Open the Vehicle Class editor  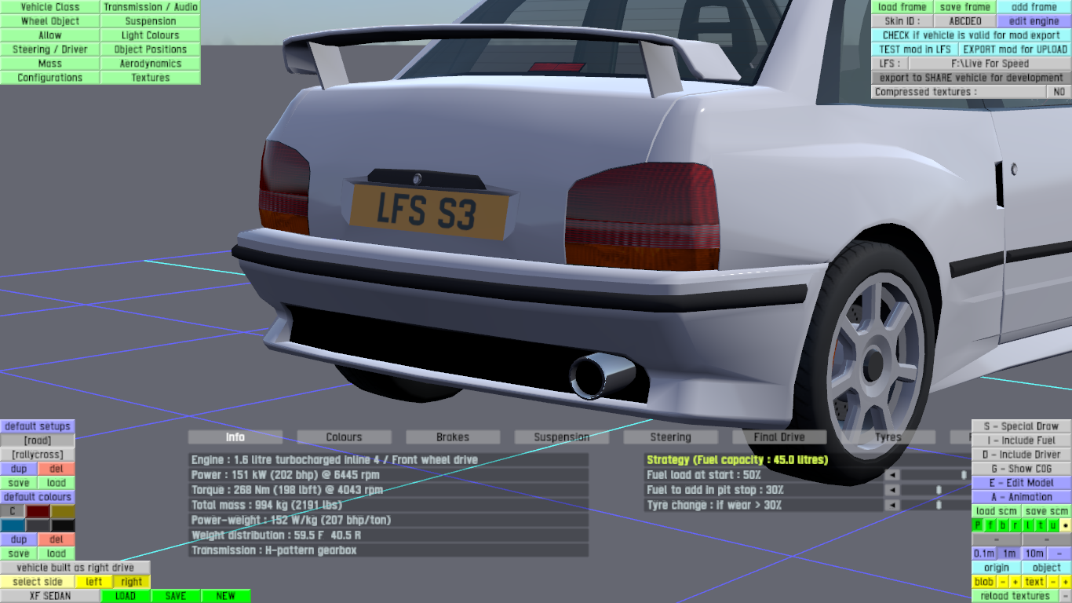coord(50,7)
